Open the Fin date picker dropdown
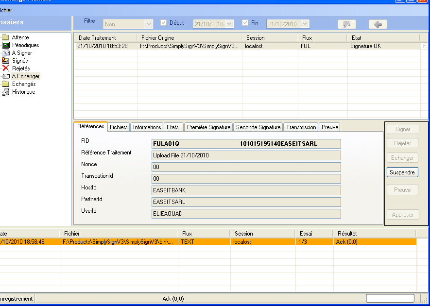Viewport: 430px width, 306px height. pos(305,24)
